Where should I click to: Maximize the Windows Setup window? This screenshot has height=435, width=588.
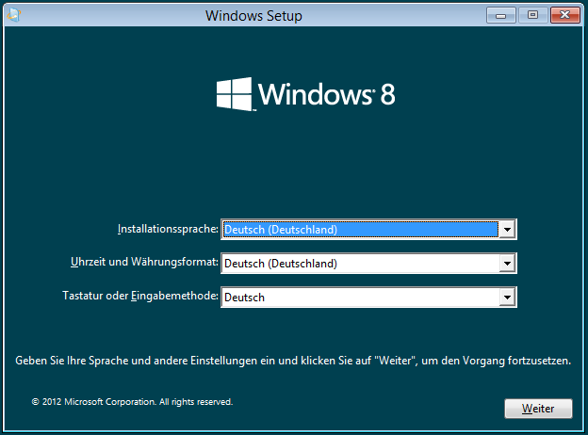coord(532,14)
